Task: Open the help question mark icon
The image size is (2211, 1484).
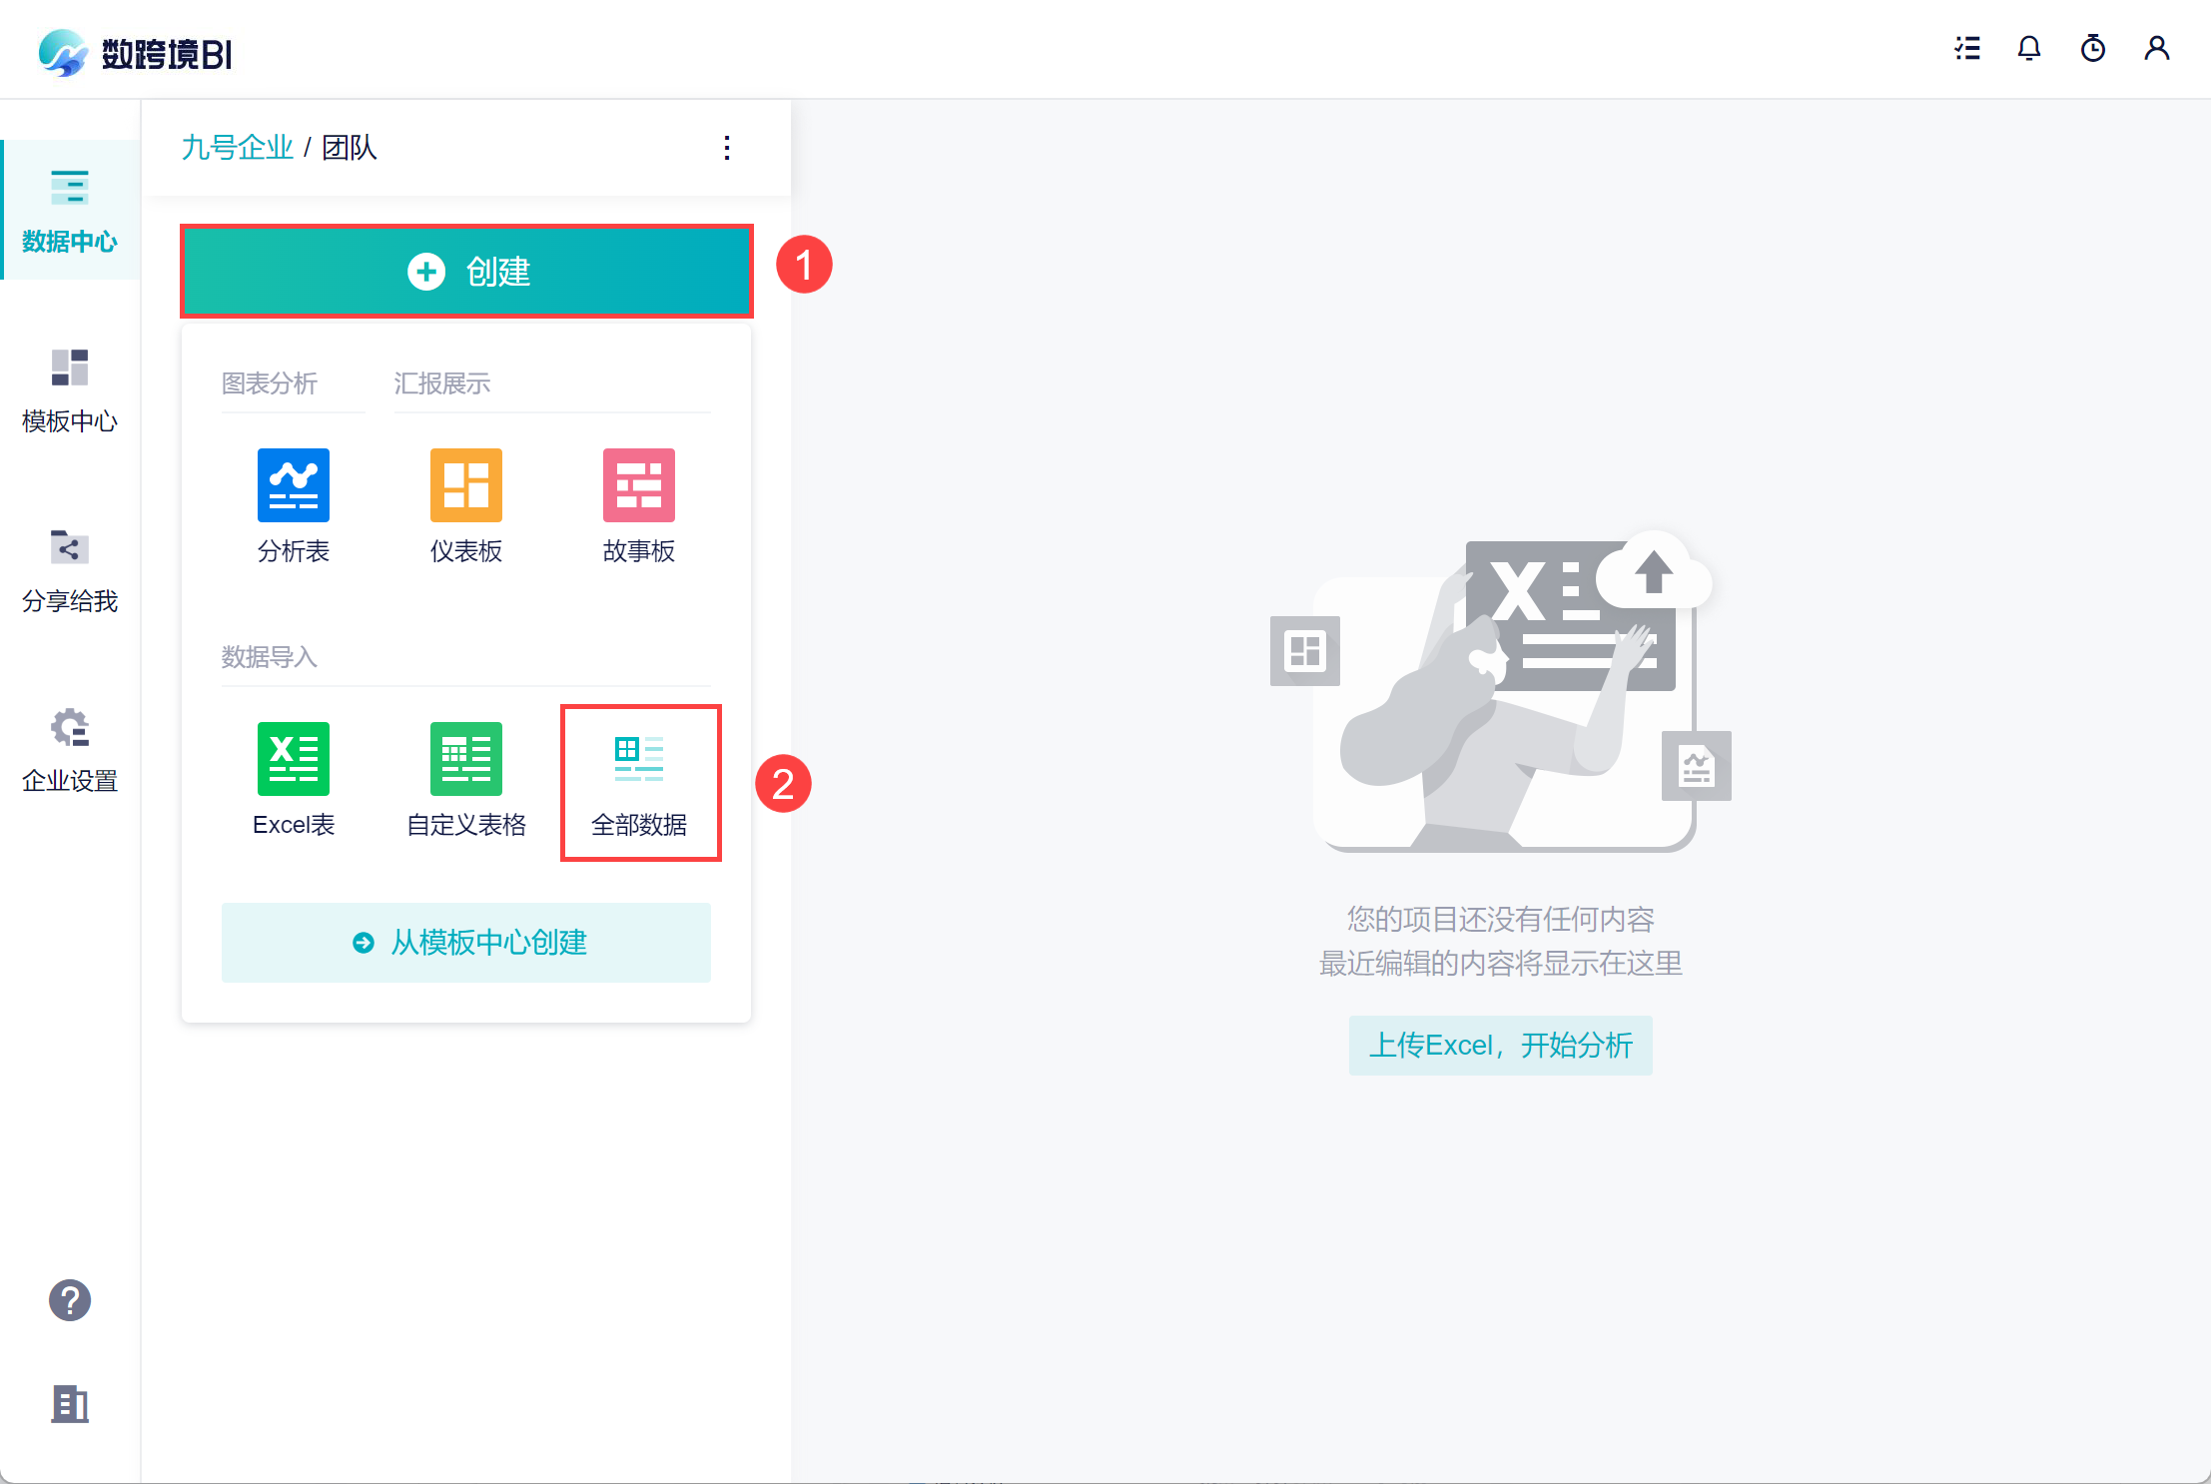Action: point(70,1300)
